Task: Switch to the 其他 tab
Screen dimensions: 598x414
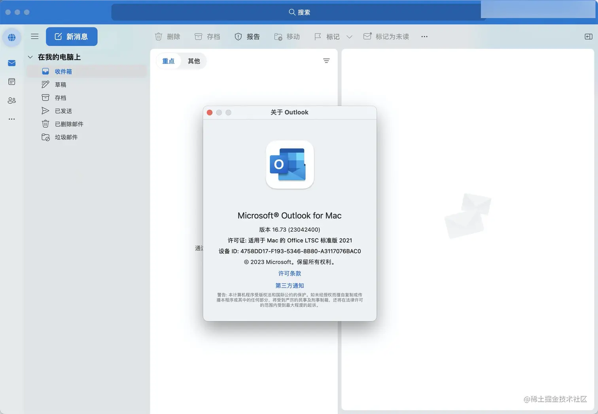Action: pyautogui.click(x=194, y=61)
